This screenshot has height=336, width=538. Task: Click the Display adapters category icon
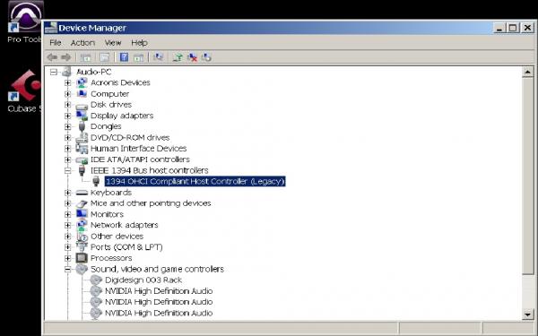pyautogui.click(x=82, y=116)
